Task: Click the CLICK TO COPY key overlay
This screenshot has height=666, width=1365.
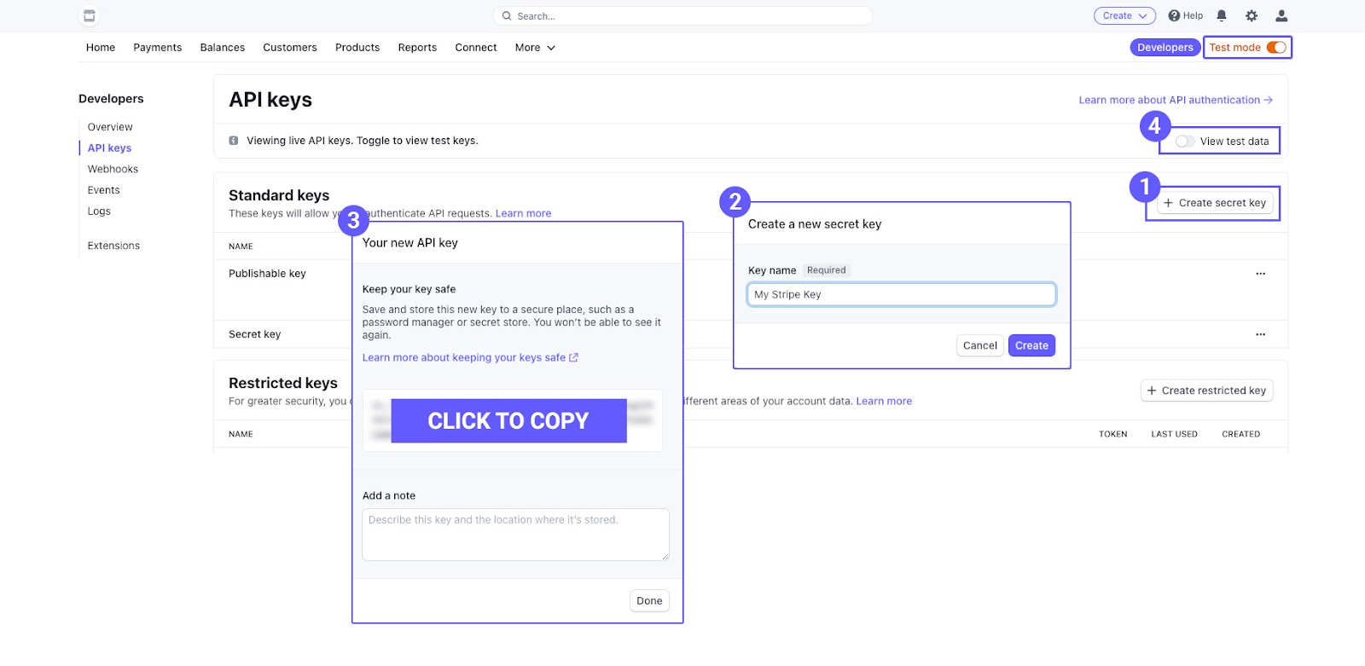Action: point(509,420)
